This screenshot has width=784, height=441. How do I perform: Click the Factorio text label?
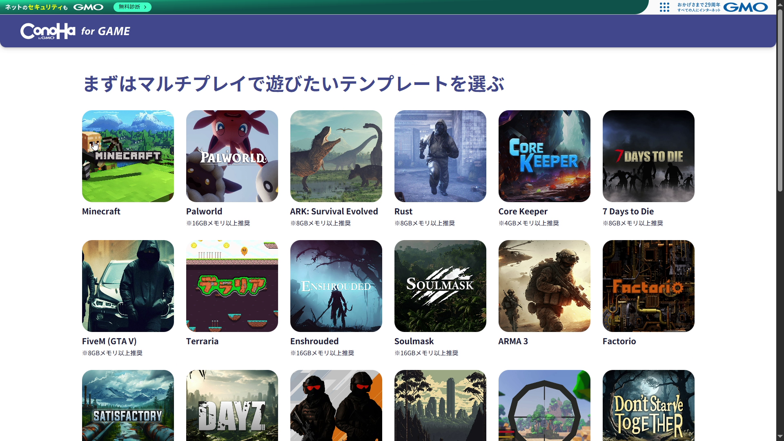[x=619, y=341]
